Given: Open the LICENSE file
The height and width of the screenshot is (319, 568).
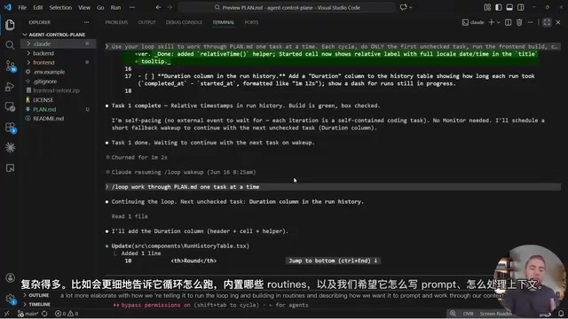Looking at the screenshot, I should (43, 100).
